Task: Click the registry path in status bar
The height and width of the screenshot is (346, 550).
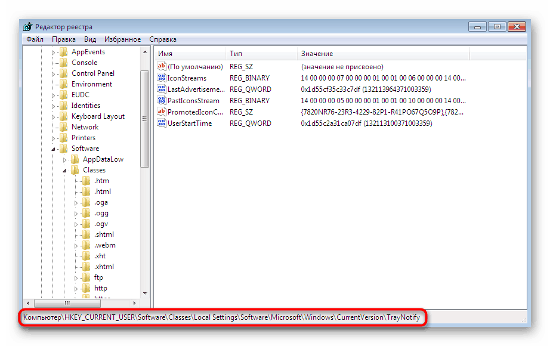Action: click(x=222, y=317)
